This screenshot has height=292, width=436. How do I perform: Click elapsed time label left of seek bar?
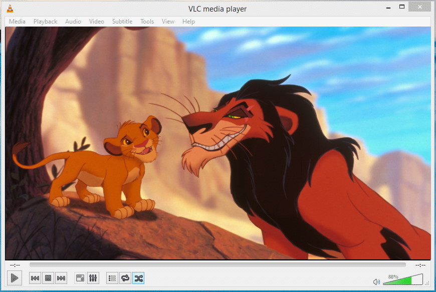pos(15,265)
